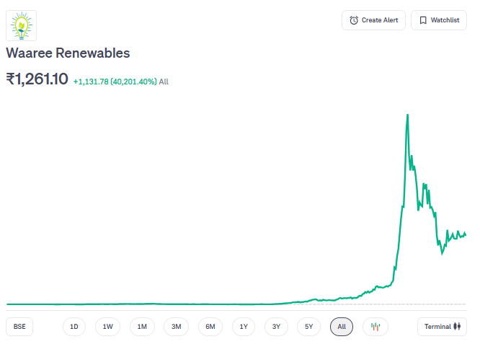Open the BSE exchange selector
The height and width of the screenshot is (352, 480).
pos(19,327)
